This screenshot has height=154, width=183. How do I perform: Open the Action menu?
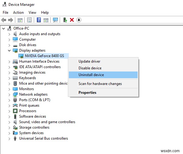point(18,13)
